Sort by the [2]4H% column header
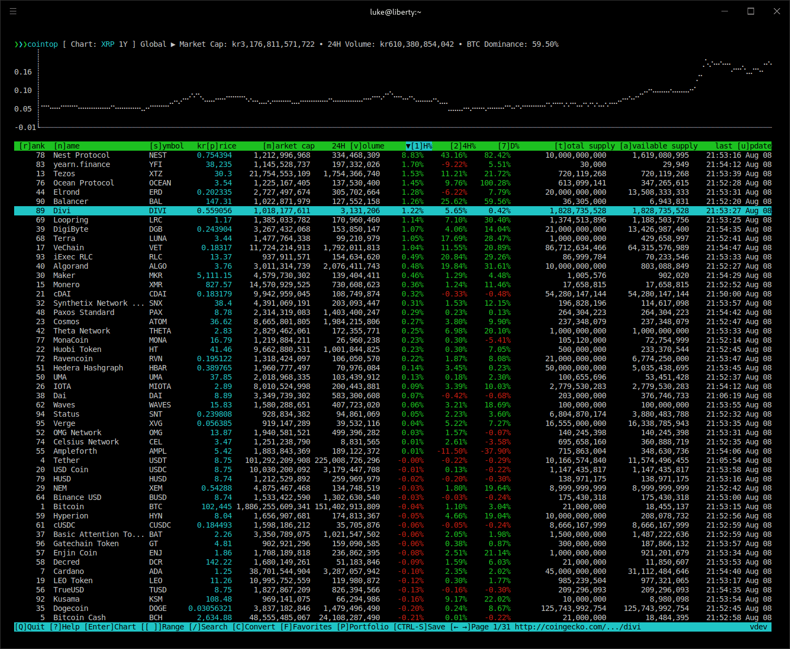The image size is (790, 649). click(x=462, y=146)
